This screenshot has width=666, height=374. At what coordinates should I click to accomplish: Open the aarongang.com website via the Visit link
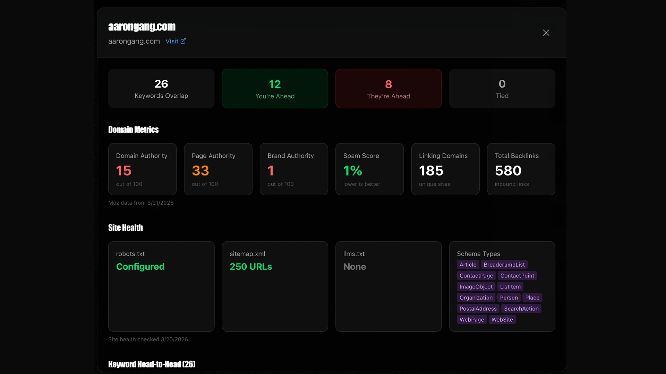[173, 41]
